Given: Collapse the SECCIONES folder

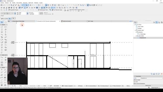Looking at the screenshot, I should tap(136, 36).
